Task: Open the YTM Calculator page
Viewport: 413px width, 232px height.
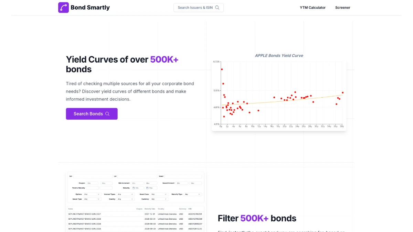Action: [313, 8]
